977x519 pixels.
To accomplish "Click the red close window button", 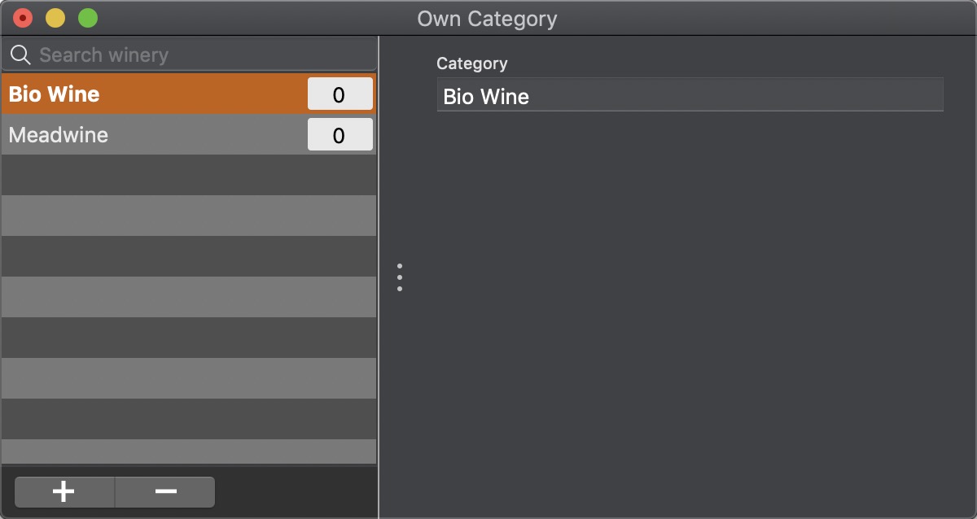I will pyautogui.click(x=23, y=18).
